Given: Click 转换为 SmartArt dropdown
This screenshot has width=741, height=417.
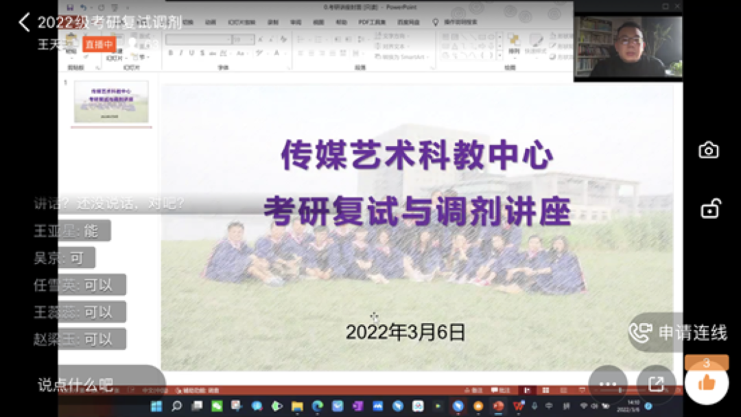Looking at the screenshot, I should [401, 57].
